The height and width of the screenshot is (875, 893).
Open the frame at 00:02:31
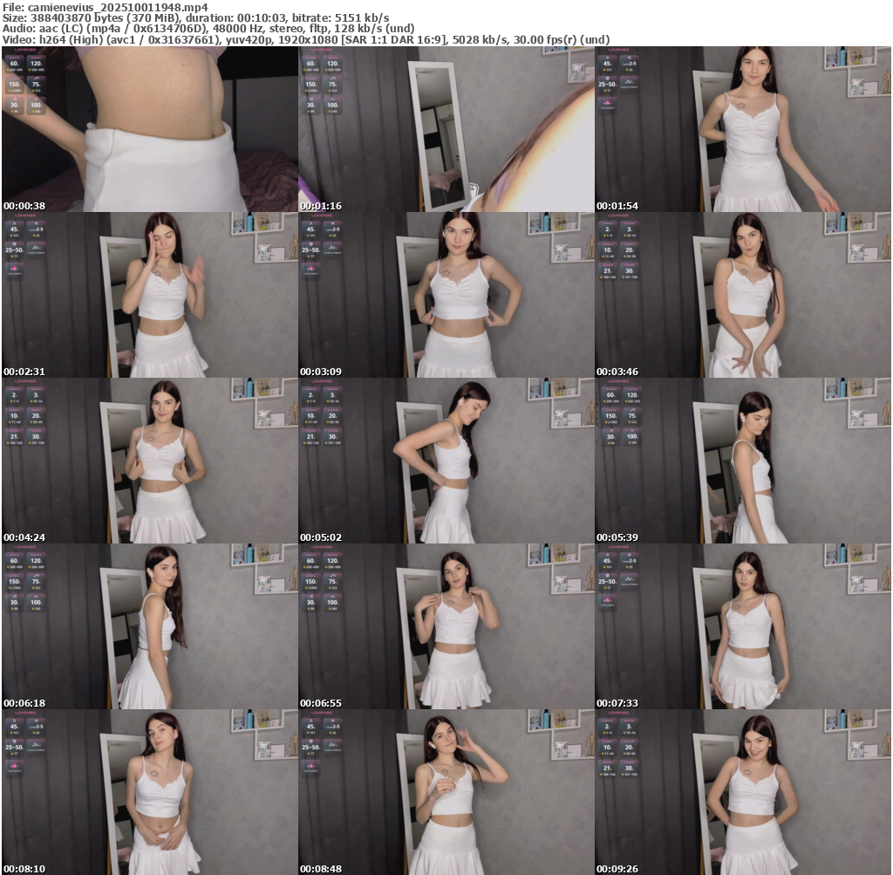[149, 295]
